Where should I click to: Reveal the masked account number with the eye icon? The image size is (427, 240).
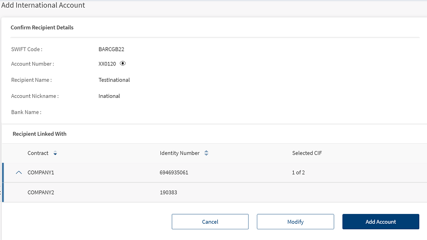point(123,63)
